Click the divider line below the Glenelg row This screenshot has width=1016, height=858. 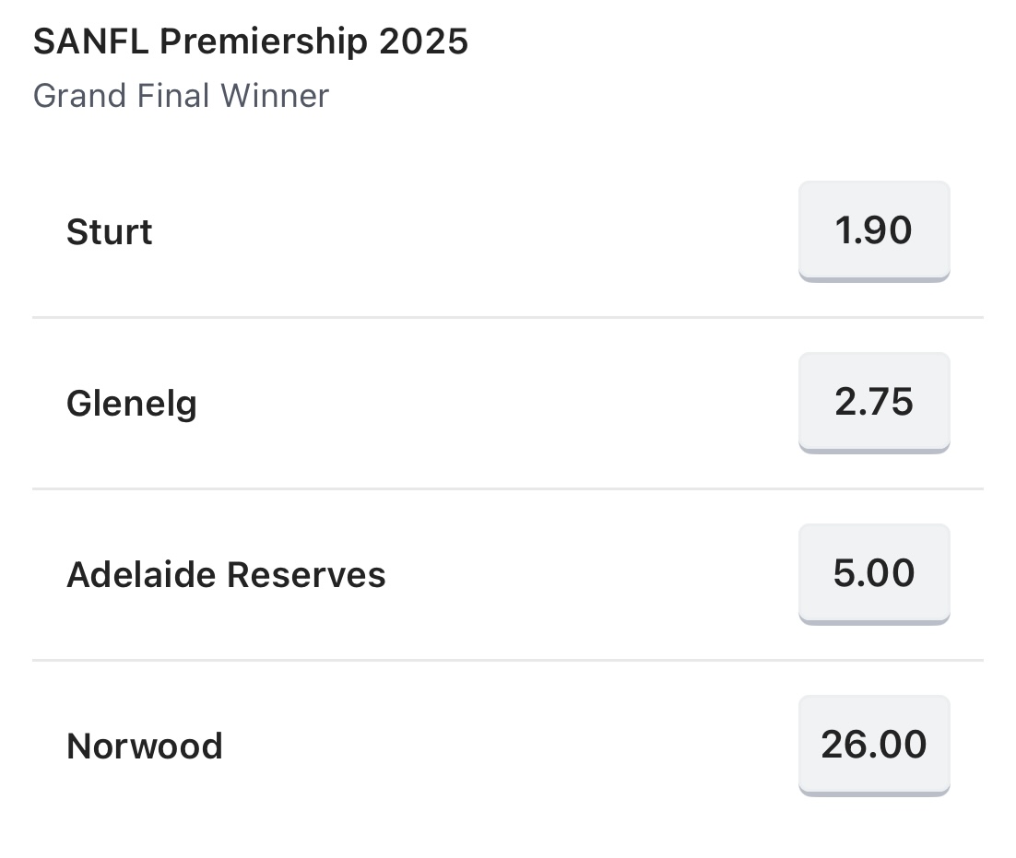tap(508, 488)
